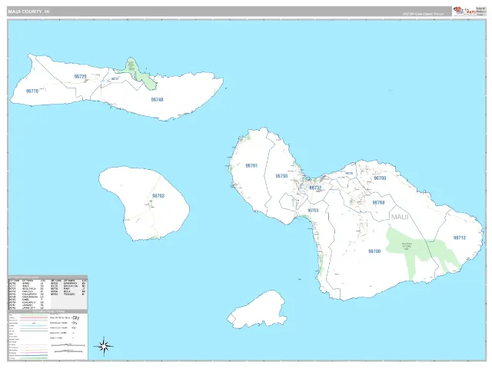Select ZIP code label 96790
492x369 pixels.
click(374, 251)
